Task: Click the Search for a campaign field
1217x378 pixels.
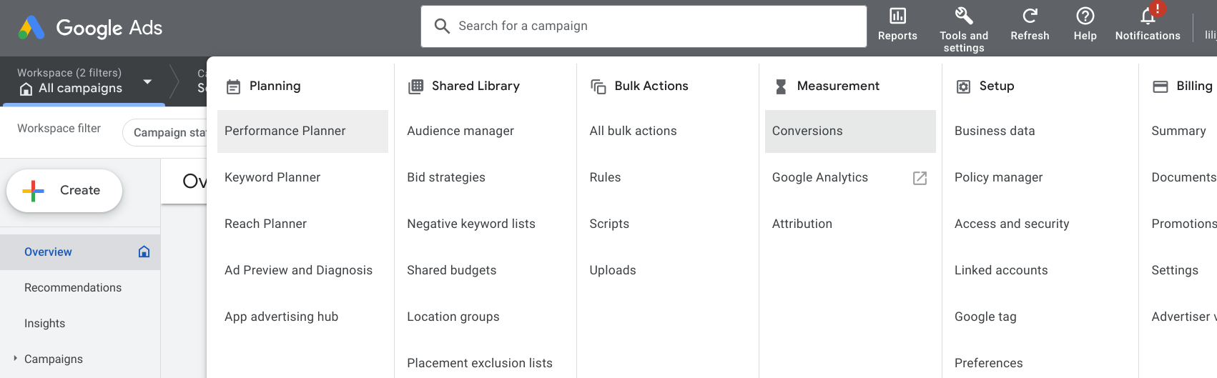Action: 644,26
